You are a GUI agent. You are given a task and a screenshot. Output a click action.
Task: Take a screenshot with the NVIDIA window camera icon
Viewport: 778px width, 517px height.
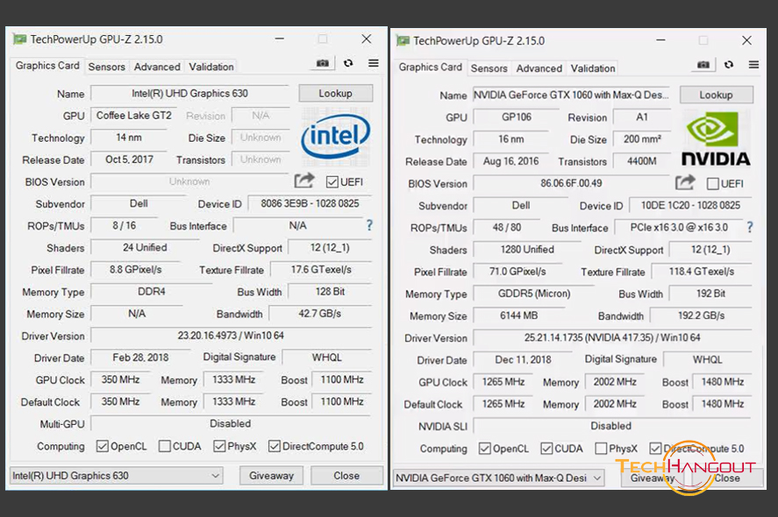[x=703, y=65]
